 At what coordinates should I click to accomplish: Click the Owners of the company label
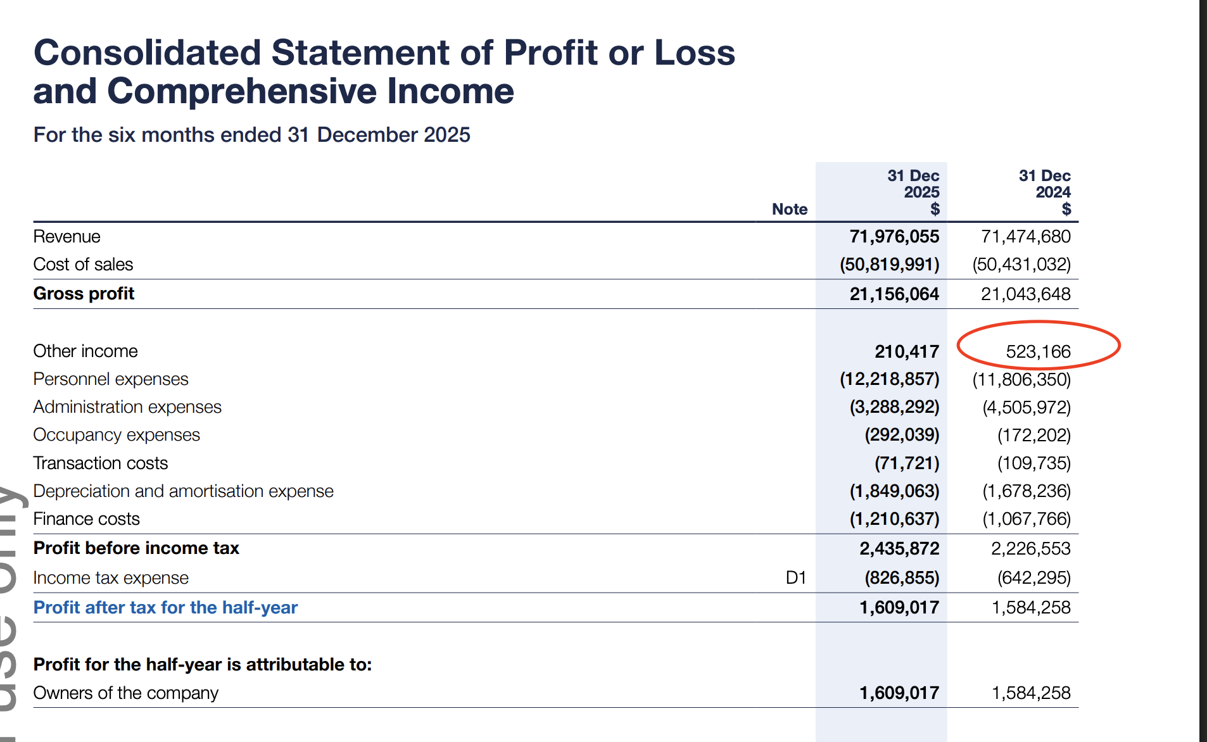pyautogui.click(x=125, y=693)
